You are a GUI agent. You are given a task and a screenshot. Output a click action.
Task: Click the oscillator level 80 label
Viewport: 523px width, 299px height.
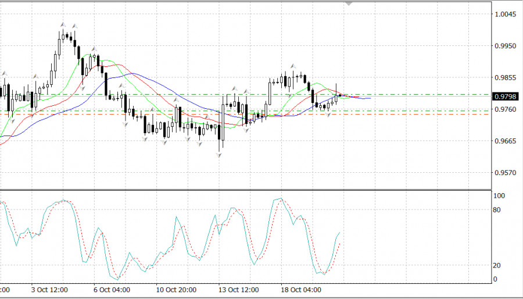[x=497, y=209]
